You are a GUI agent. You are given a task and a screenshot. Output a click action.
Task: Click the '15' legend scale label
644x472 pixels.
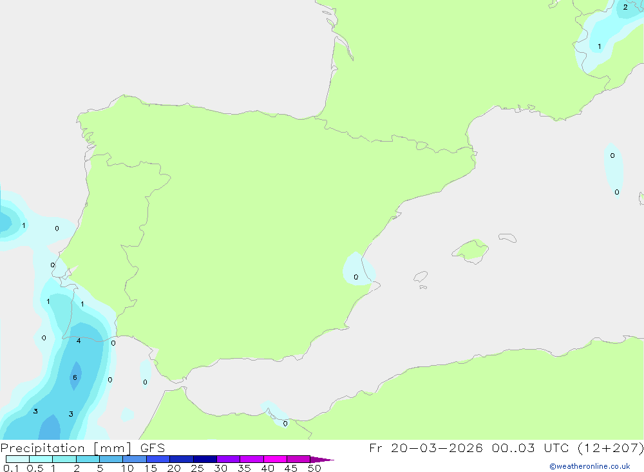coord(151,468)
